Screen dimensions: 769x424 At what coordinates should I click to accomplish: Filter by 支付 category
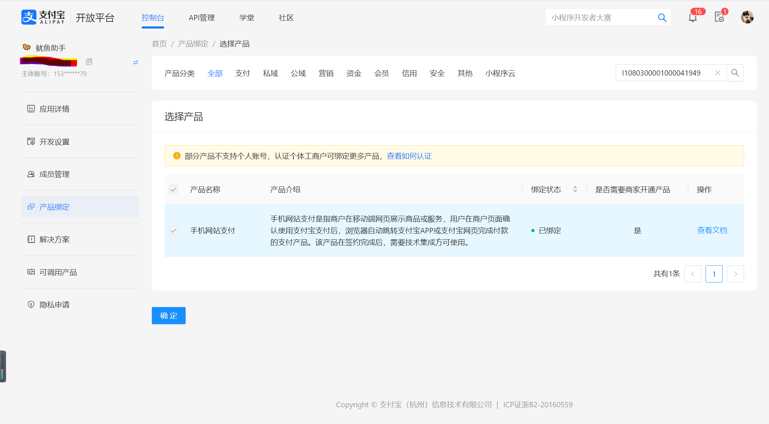[243, 73]
